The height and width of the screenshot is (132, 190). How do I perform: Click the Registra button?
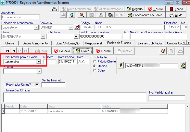(x=135, y=9)
